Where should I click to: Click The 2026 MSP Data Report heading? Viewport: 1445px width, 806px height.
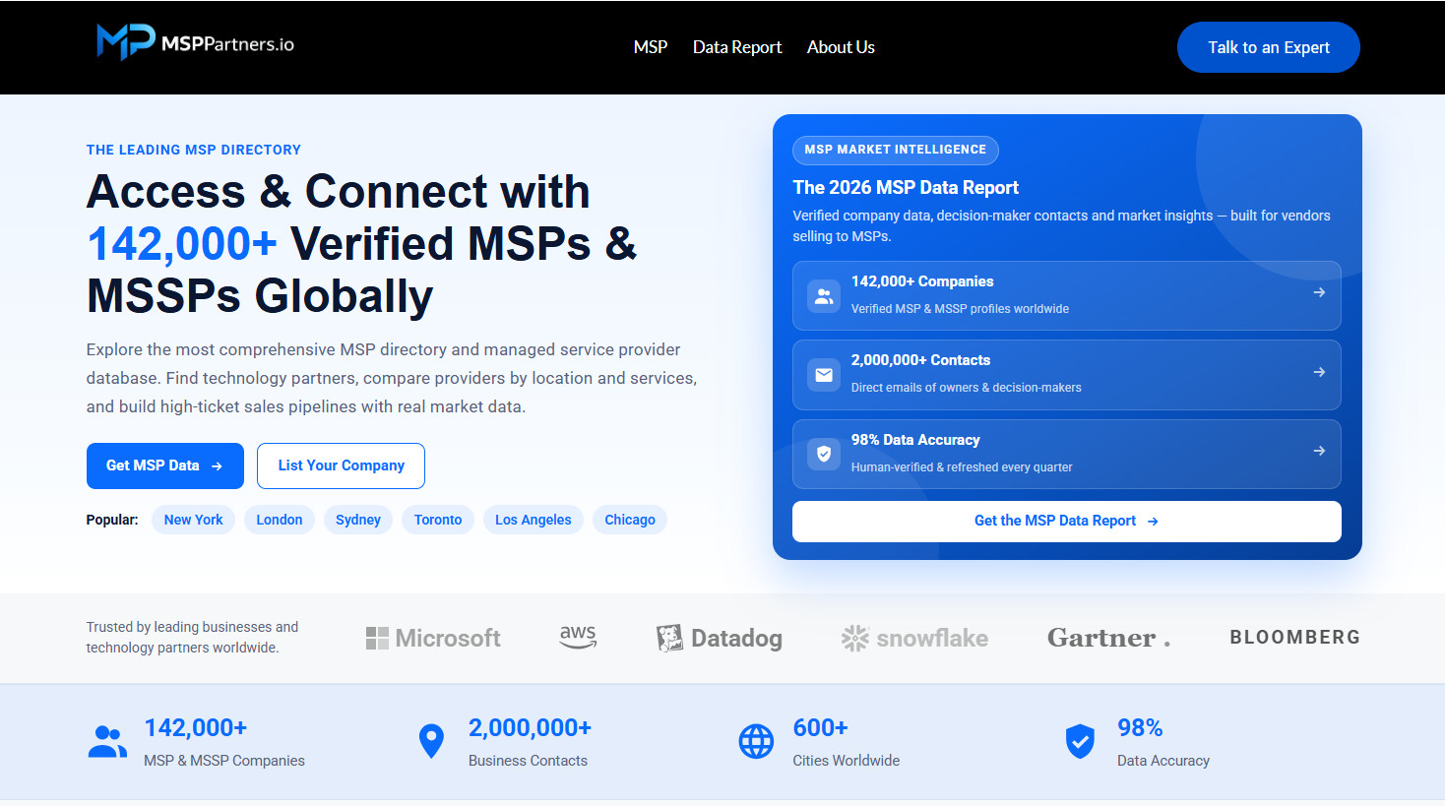click(x=906, y=187)
